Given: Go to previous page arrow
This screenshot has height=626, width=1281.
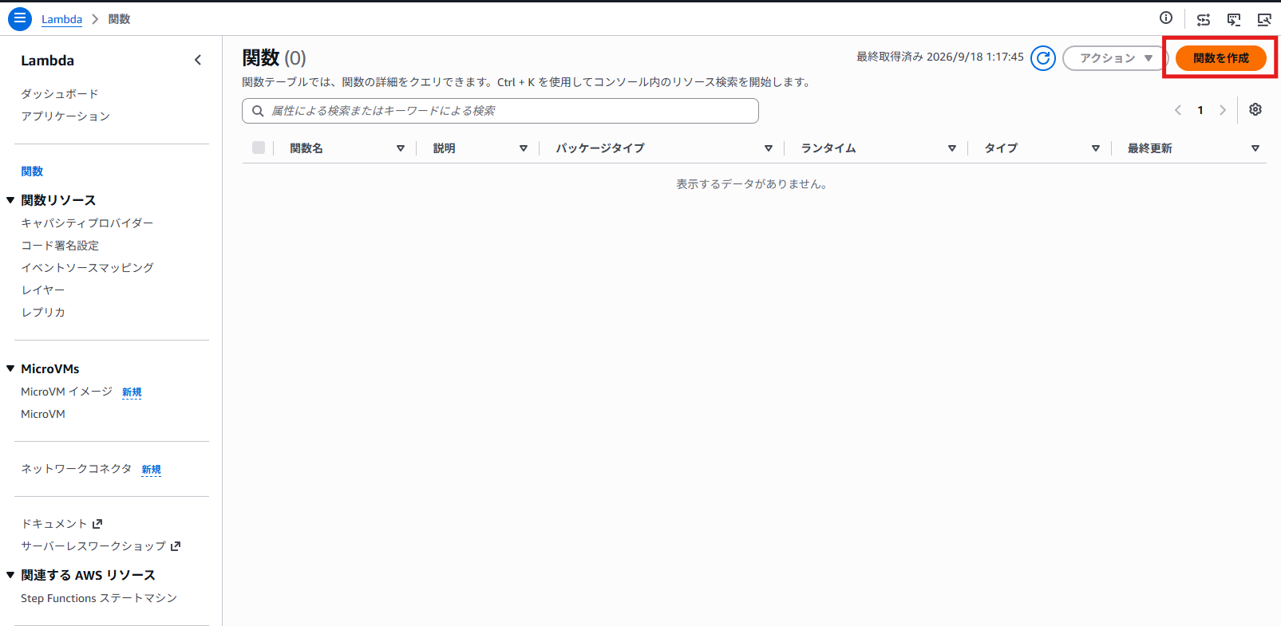Looking at the screenshot, I should 1178,110.
